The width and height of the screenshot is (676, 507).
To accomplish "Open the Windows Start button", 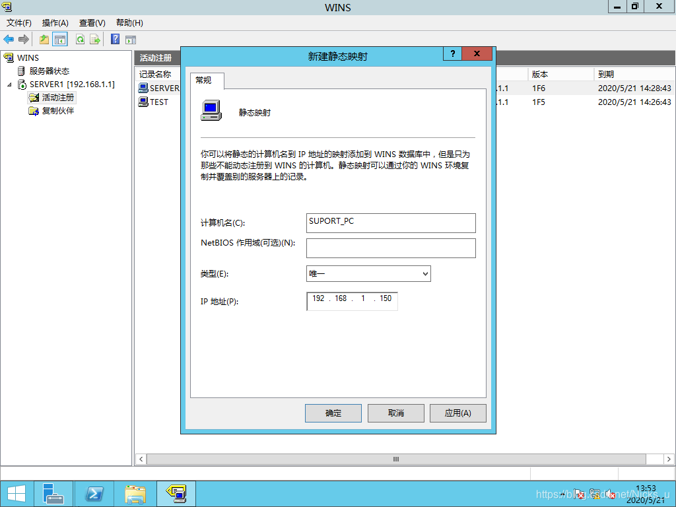I will click(x=17, y=494).
